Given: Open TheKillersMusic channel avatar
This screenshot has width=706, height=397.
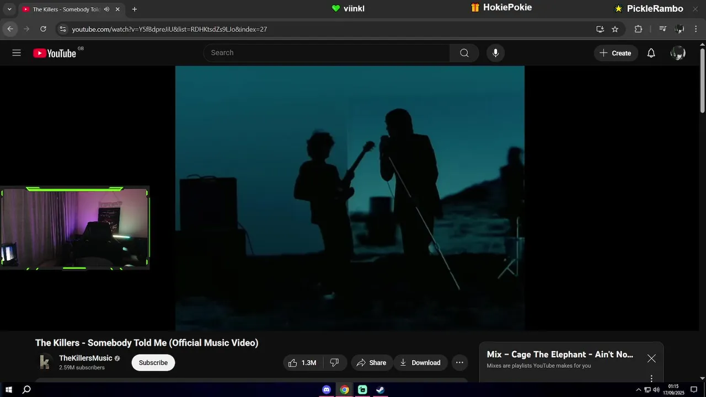Looking at the screenshot, I should [x=45, y=362].
